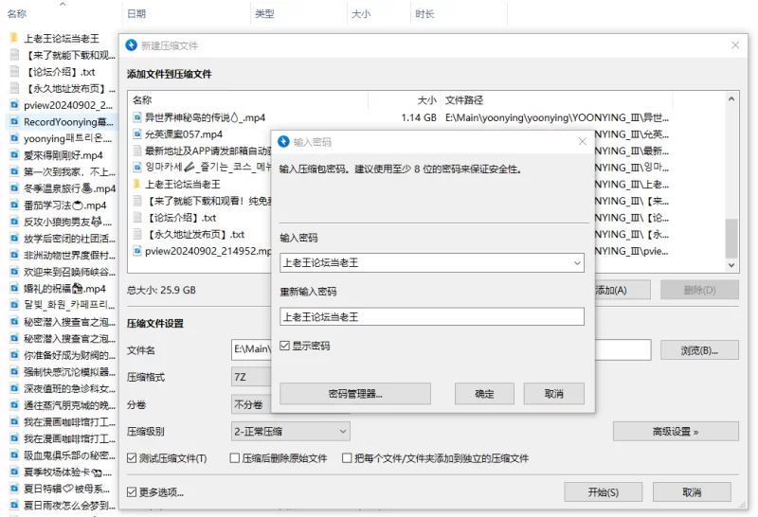Select 夏季牧场体验卡 file in explorer
The width and height of the screenshot is (758, 517).
tap(63, 472)
